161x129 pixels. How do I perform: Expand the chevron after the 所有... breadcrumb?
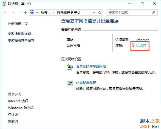click(x=54, y=13)
